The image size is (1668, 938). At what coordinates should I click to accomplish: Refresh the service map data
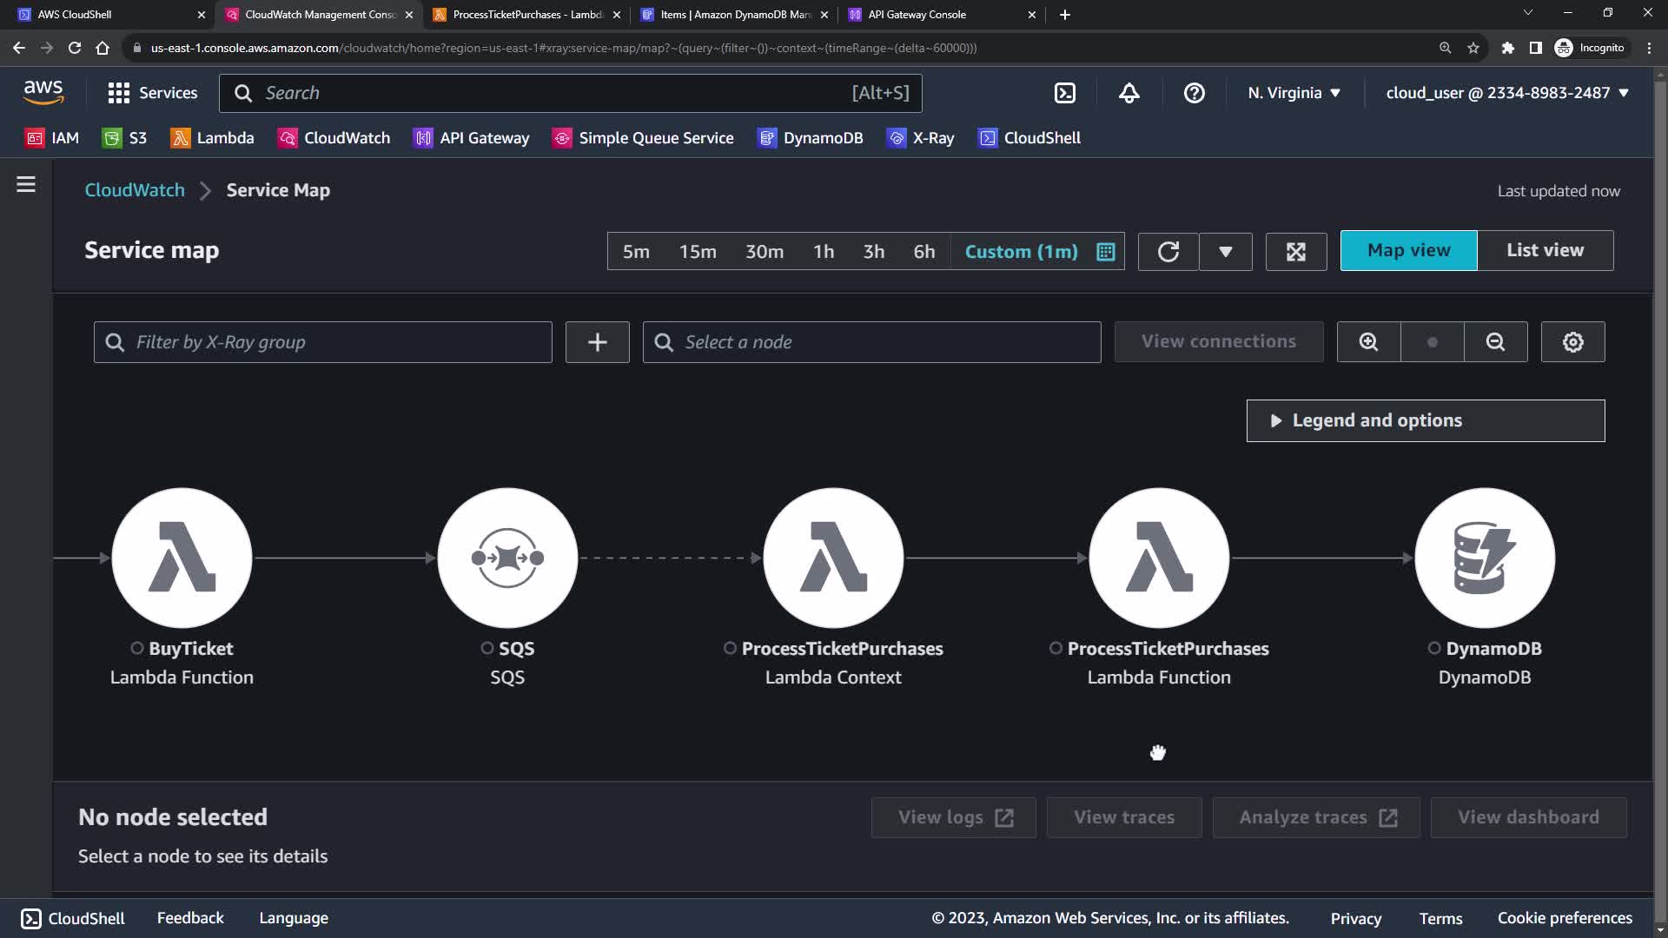tap(1168, 252)
